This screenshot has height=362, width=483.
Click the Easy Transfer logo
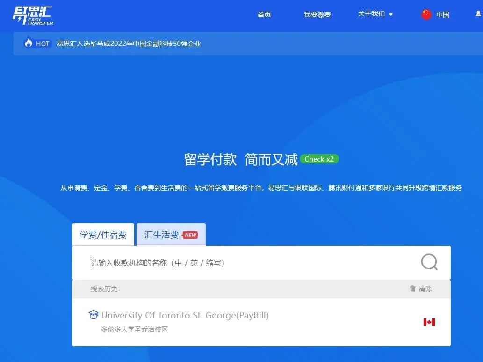click(x=33, y=15)
